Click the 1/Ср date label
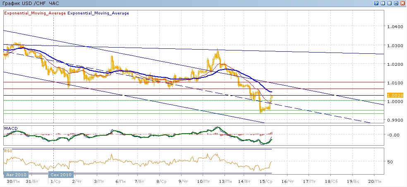 [x=56, y=181]
